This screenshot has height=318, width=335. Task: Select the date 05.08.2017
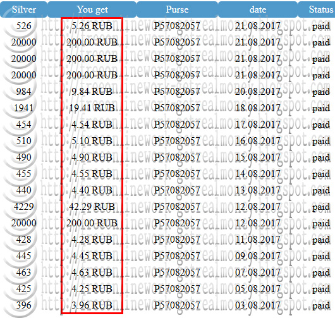tap(258, 289)
